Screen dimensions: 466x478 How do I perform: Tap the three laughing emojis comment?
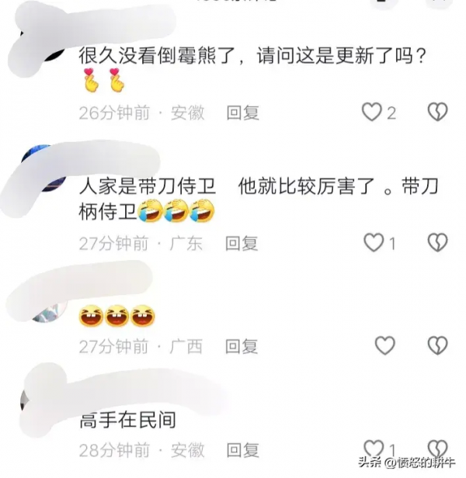116,316
